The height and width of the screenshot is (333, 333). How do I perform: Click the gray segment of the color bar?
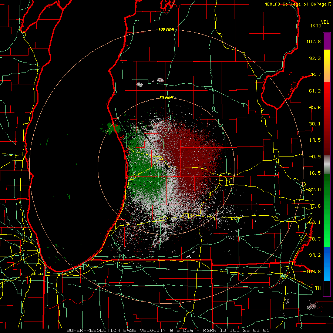click(327, 165)
